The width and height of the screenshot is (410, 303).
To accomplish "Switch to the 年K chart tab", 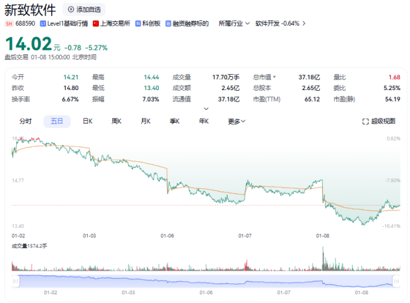I will (x=204, y=121).
